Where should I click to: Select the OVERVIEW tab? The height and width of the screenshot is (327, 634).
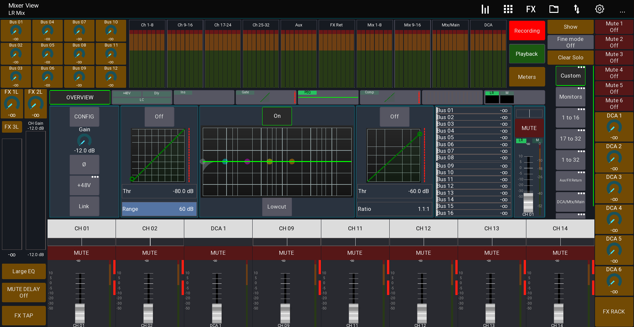pos(80,97)
